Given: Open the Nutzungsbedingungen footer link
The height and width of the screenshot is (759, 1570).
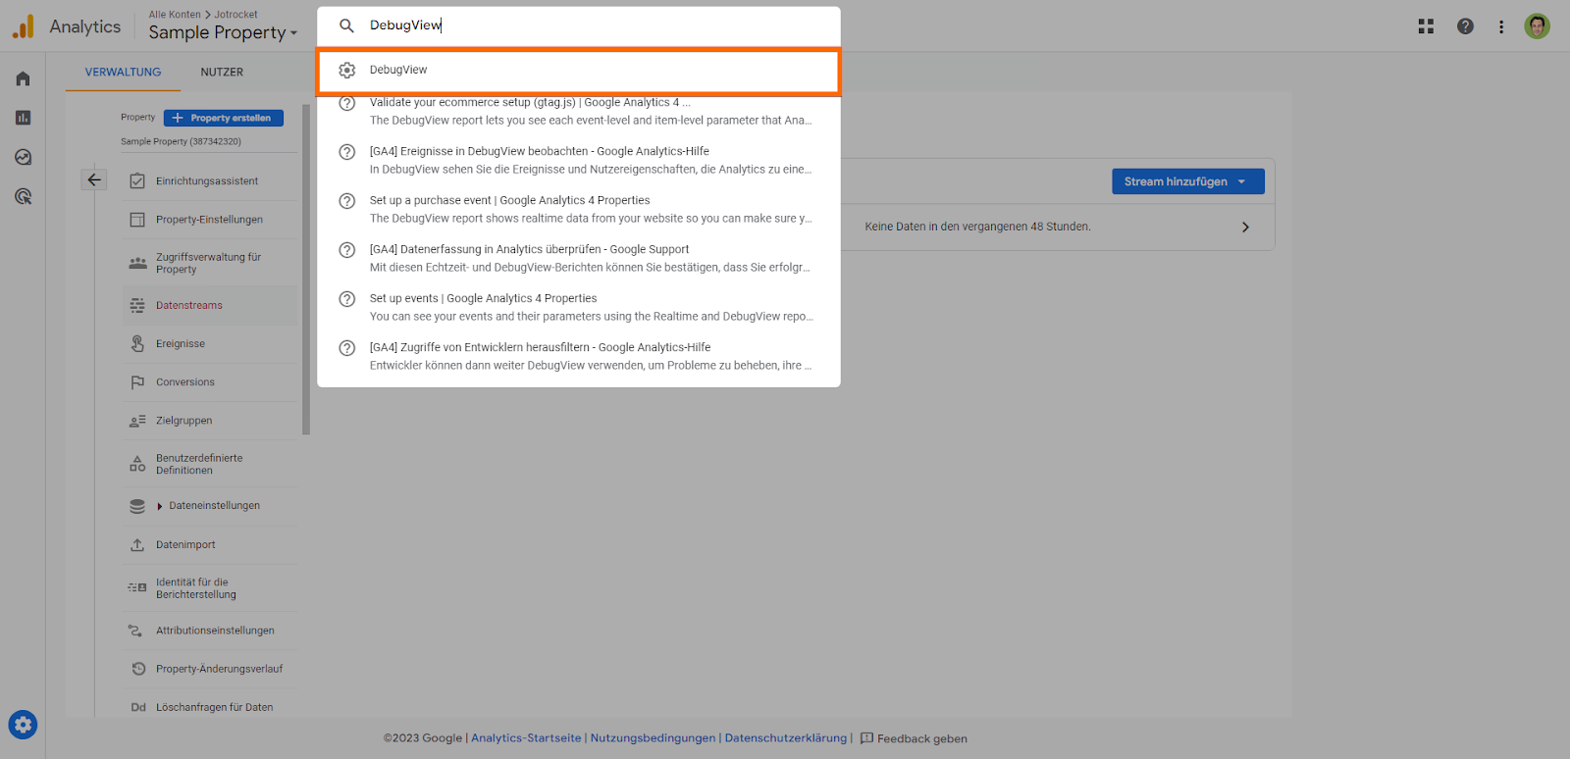Looking at the screenshot, I should [653, 738].
